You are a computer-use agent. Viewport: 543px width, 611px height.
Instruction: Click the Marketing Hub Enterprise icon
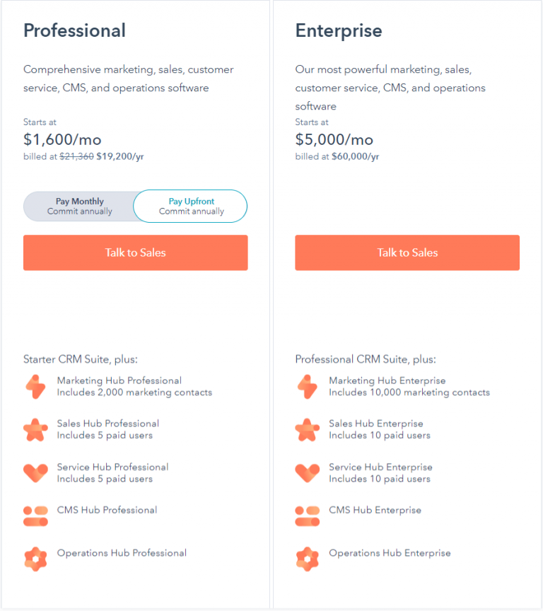click(308, 387)
